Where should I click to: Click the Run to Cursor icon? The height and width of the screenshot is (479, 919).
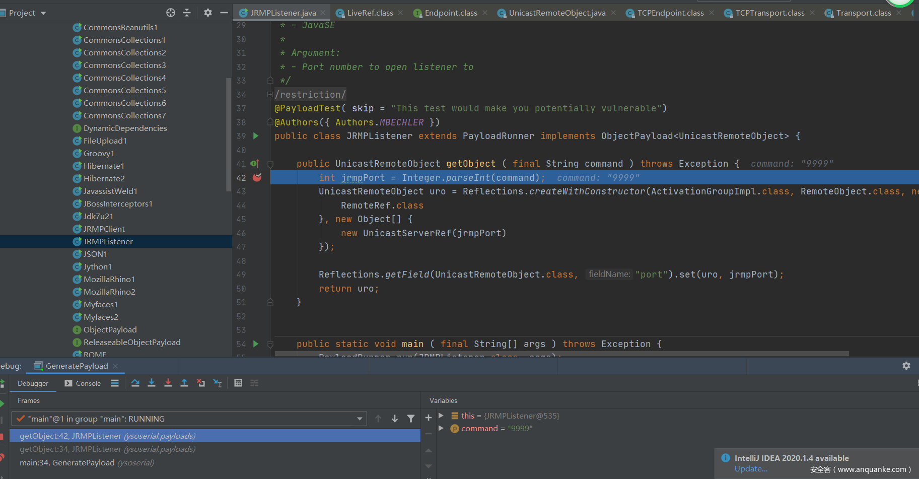pyautogui.click(x=217, y=383)
